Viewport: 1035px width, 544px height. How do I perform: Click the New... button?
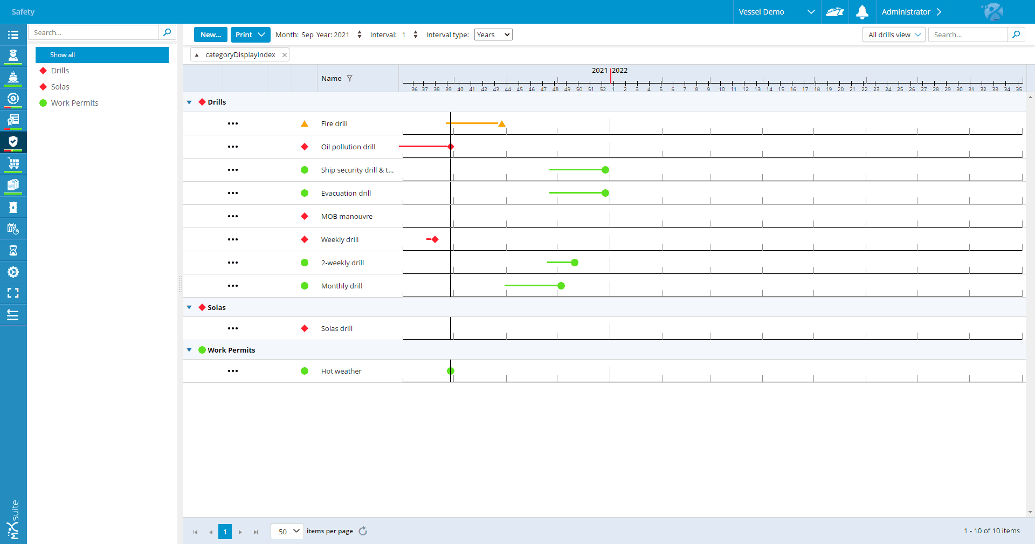[x=210, y=35]
